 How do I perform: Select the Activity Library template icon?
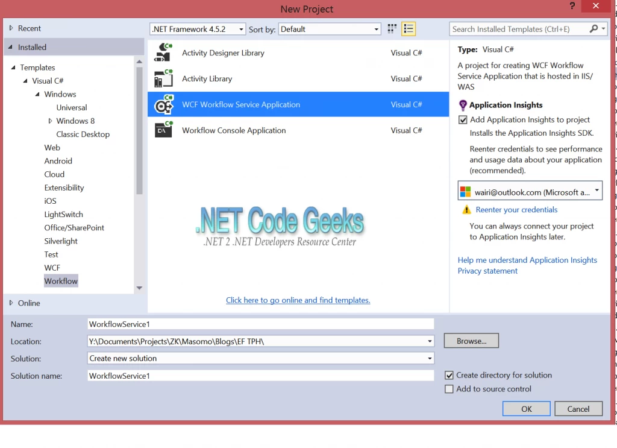(x=163, y=78)
